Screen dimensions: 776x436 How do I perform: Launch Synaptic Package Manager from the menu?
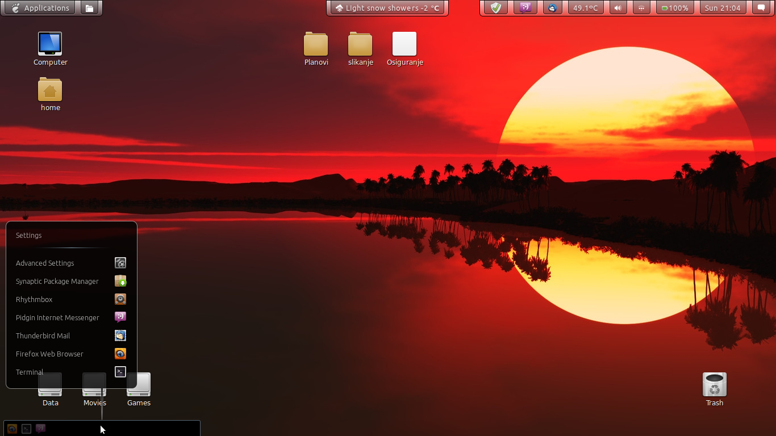(x=71, y=281)
